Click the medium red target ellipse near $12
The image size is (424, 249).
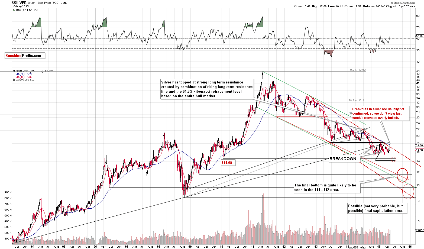click(402, 175)
